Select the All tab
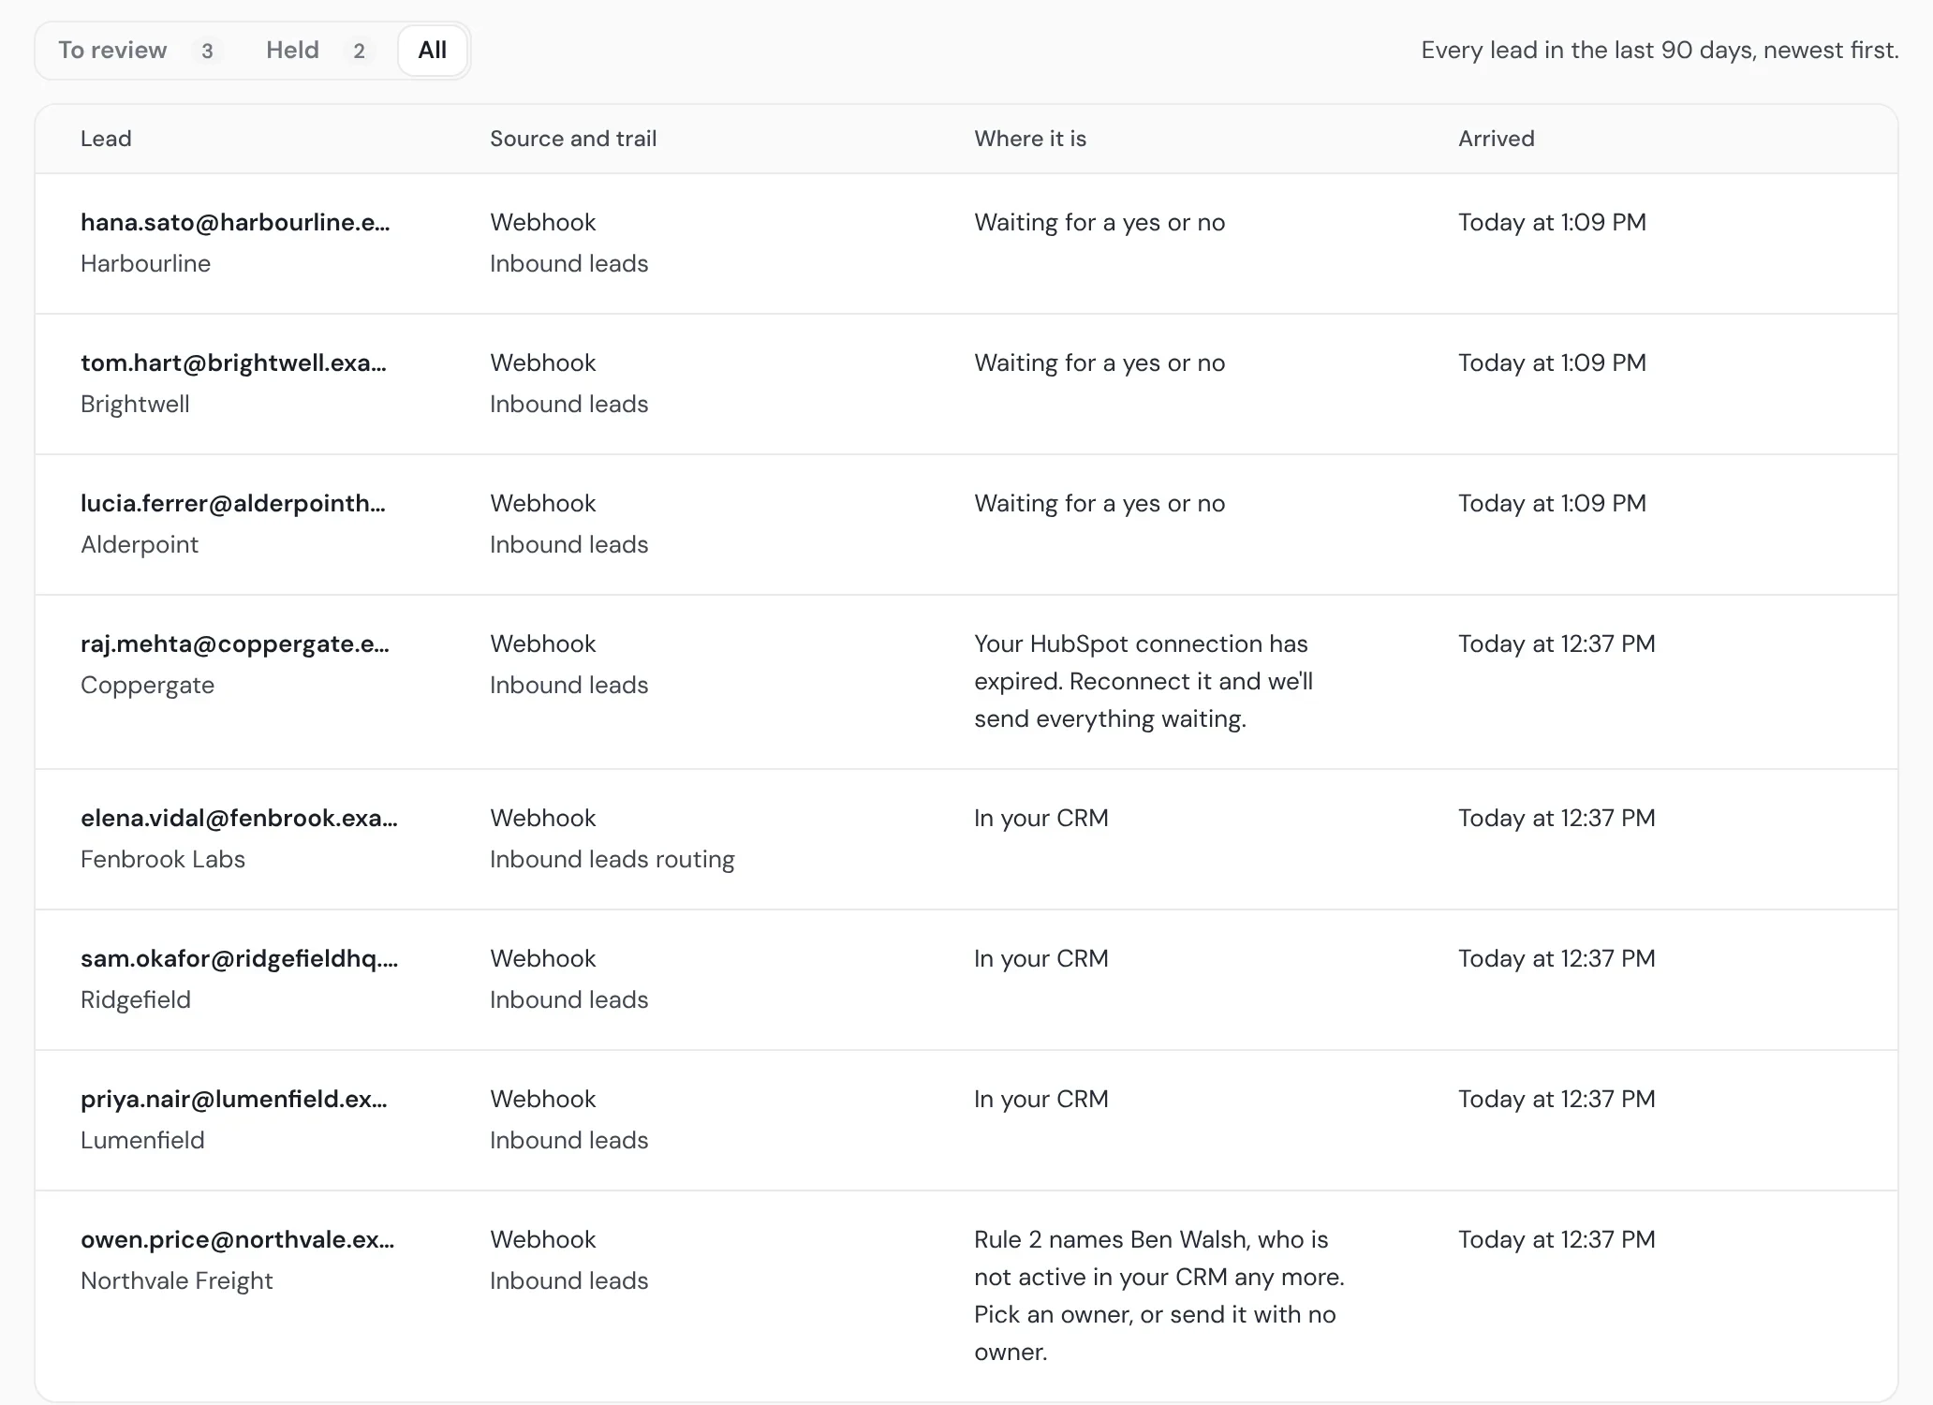The image size is (1933, 1405). pos(432,51)
